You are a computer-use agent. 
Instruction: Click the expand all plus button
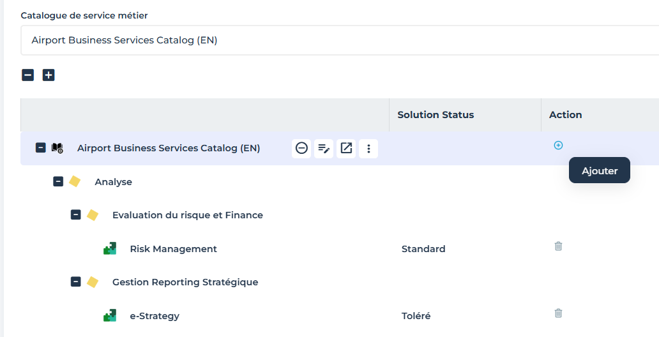tap(49, 75)
